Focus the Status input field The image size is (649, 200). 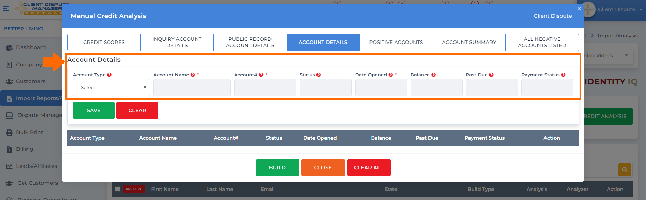pyautogui.click(x=326, y=88)
